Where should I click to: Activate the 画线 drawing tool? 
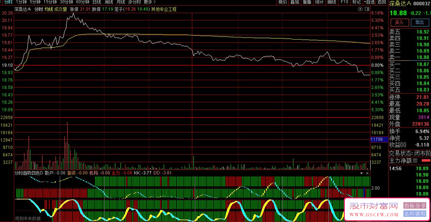tap(332, 2)
